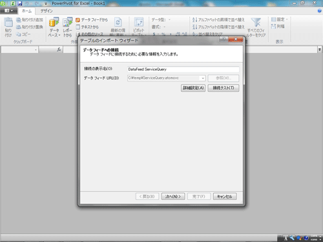
Task: Click the fx formula icon
Action: pyautogui.click(x=59, y=50)
